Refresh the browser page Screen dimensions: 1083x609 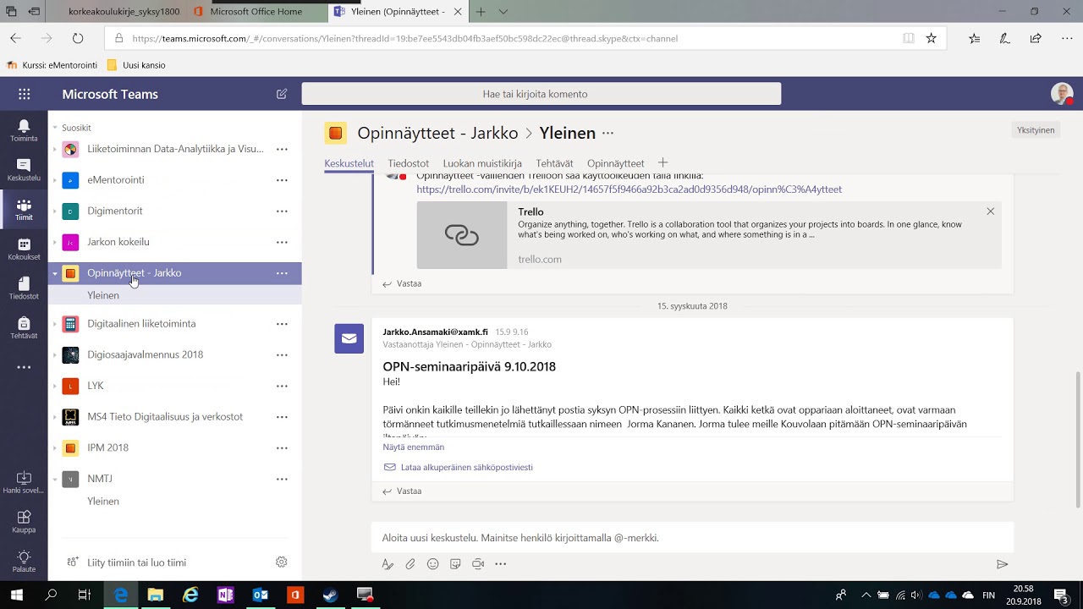[x=78, y=38]
